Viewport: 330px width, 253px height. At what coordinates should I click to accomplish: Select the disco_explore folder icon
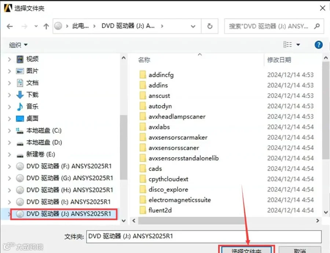tap(143, 189)
